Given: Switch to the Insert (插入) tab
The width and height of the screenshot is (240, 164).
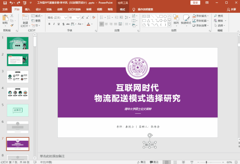Looking at the screenshot, I should tap(27, 9).
